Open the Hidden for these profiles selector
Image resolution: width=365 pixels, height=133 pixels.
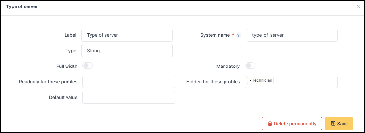305,82
